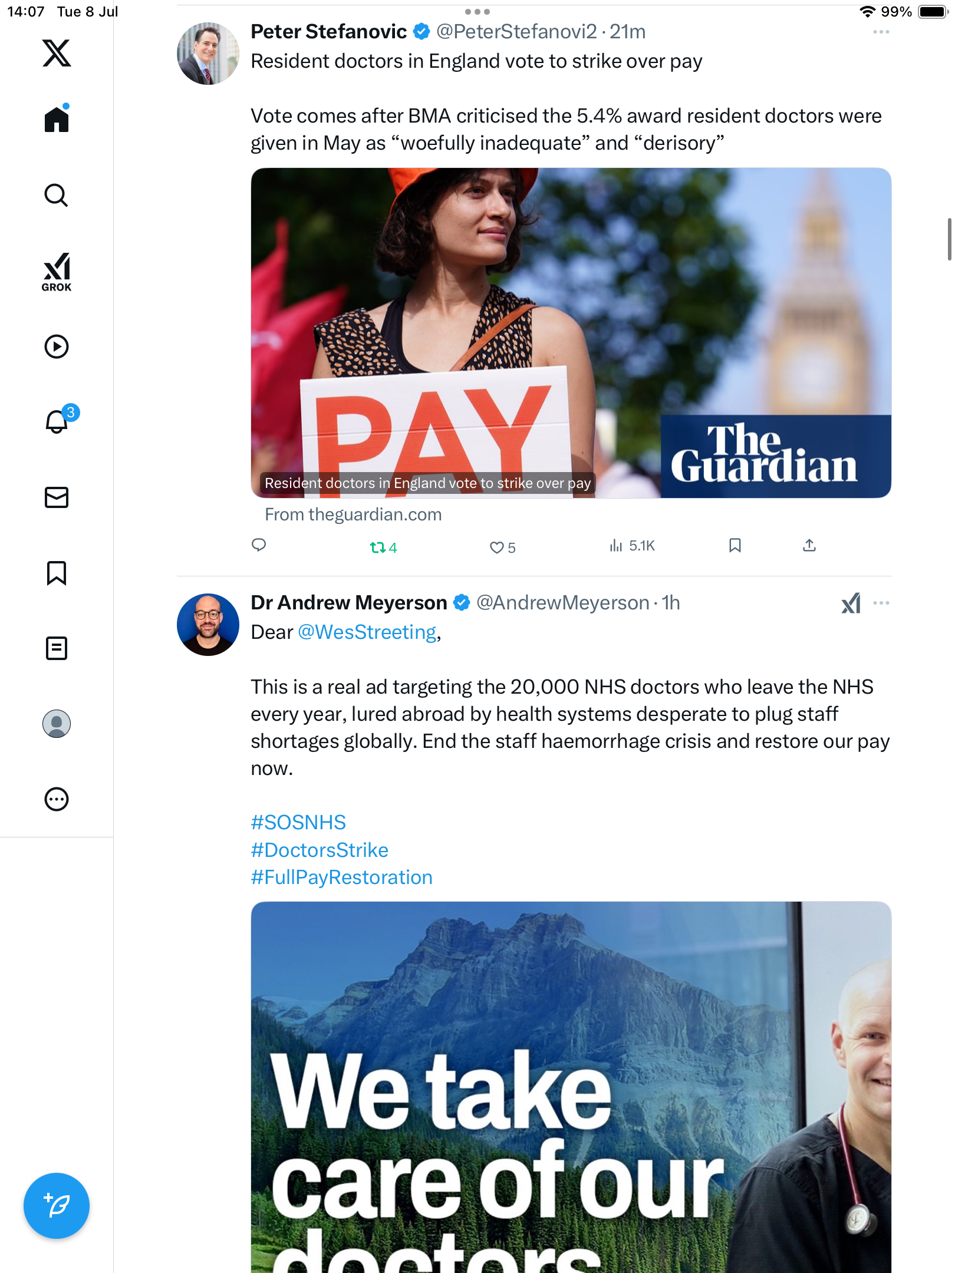Expand the More circle menu in sidebar
The height and width of the screenshot is (1273, 955).
(57, 799)
